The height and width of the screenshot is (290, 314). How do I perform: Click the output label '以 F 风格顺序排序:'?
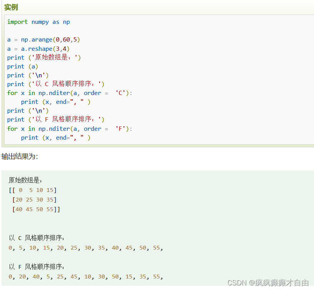tap(37, 267)
